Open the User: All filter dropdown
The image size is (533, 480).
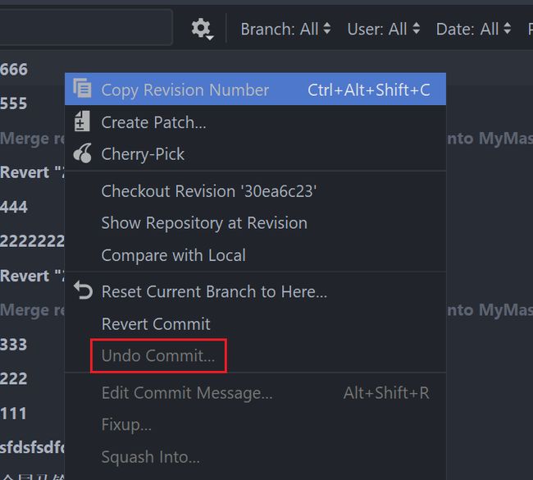tap(383, 30)
